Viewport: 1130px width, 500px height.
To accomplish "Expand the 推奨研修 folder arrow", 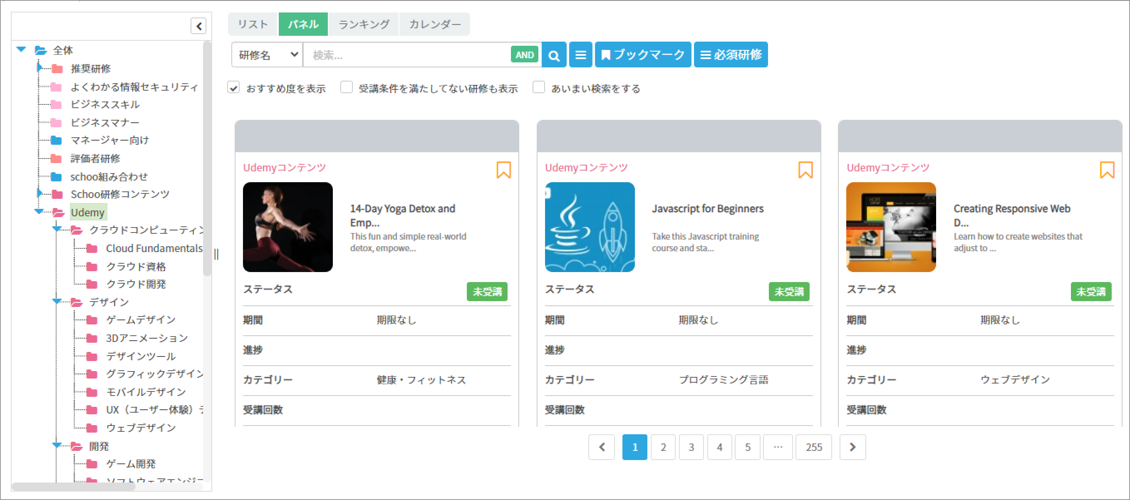I will pyautogui.click(x=40, y=68).
